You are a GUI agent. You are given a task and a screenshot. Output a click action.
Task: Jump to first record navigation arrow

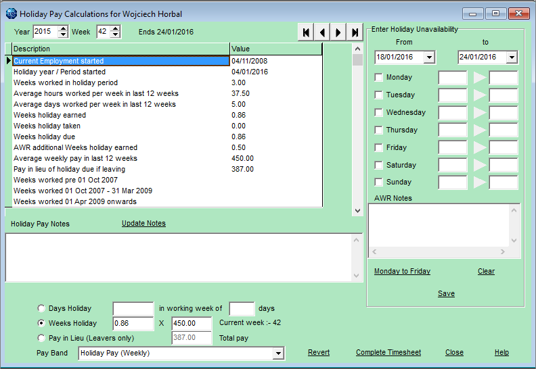click(x=306, y=32)
